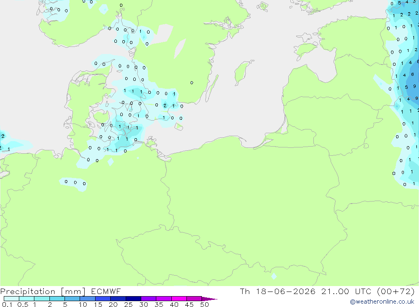Click the lone 0 value inside southern Sweden
The width and height of the screenshot is (419, 307).
[192, 83]
